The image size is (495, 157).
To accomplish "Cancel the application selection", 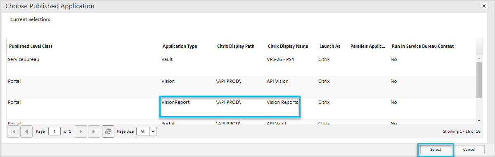I will coord(469,150).
